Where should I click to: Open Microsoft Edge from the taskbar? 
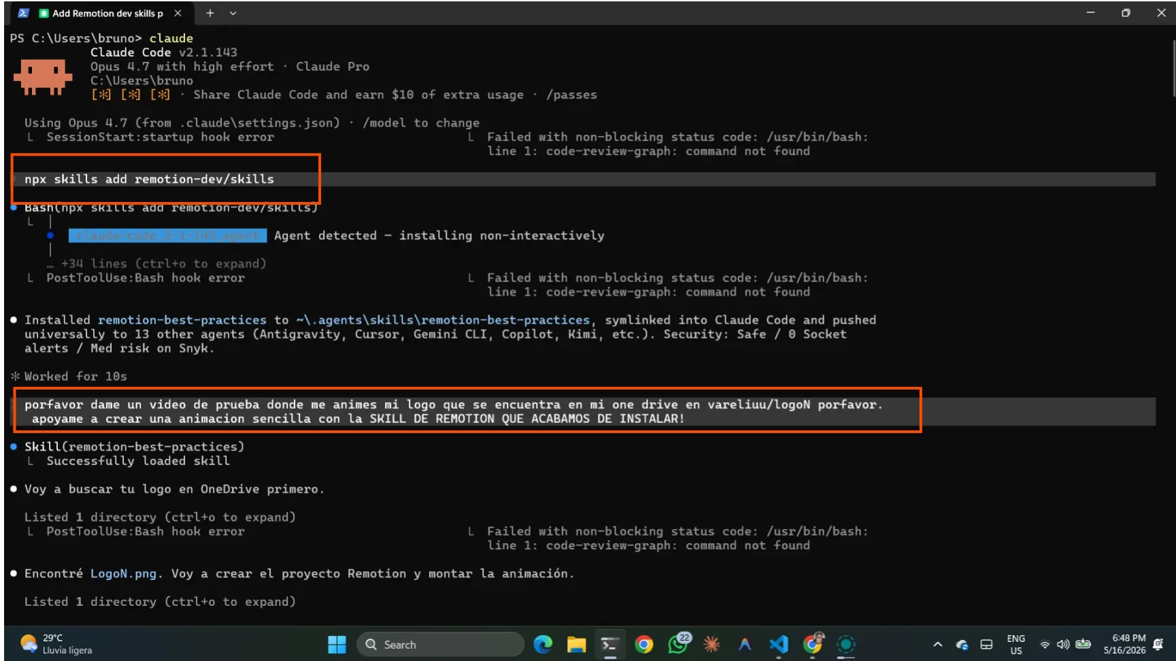pyautogui.click(x=543, y=644)
